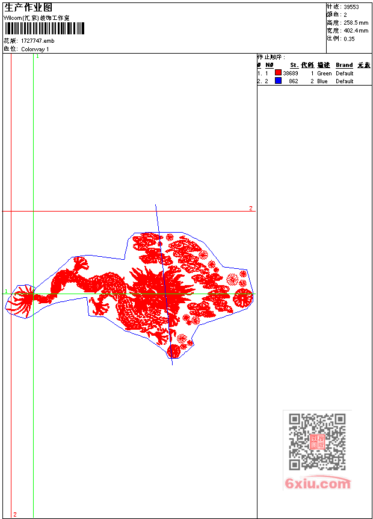Select the blue swatch in stop row 2
Screen dimensions: 373x519
[278, 81]
